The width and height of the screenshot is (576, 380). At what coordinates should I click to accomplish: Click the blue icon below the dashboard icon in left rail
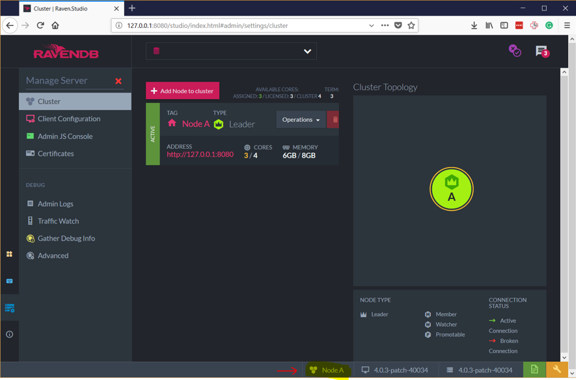point(10,281)
